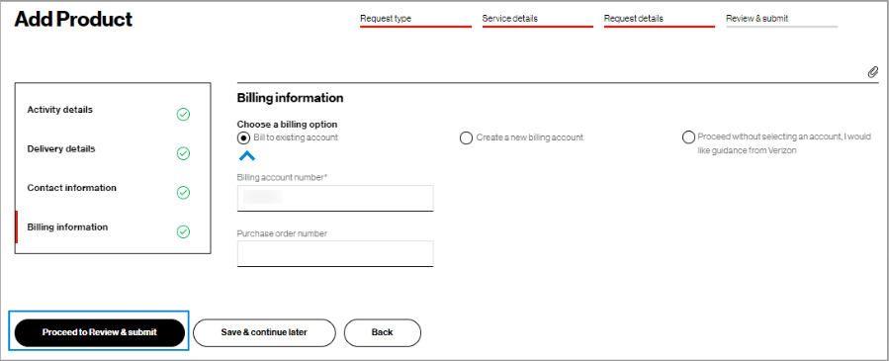Click the paperclip attachment icon
The width and height of the screenshot is (889, 361).
coord(872,72)
